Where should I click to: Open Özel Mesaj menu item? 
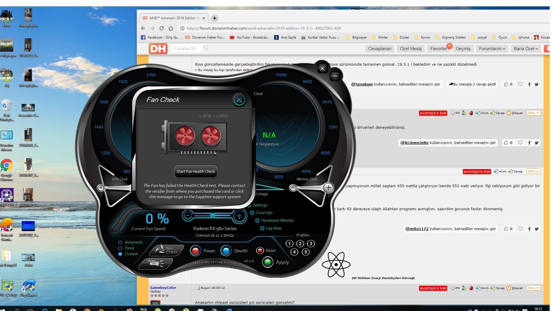[x=411, y=49]
